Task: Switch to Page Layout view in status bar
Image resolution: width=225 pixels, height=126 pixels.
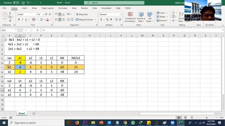Action: 185,118
